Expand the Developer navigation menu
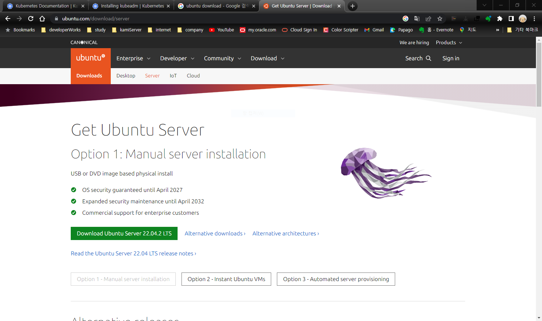This screenshot has height=321, width=542. click(177, 58)
